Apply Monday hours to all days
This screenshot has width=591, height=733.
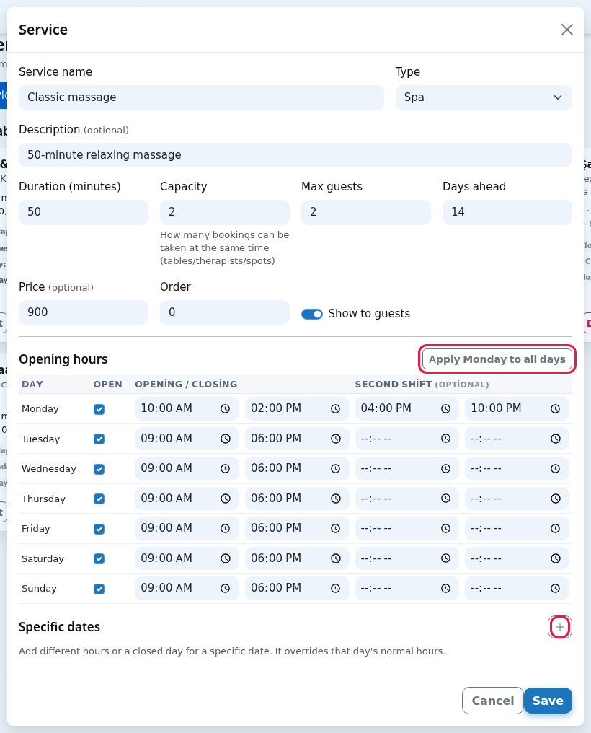(497, 359)
